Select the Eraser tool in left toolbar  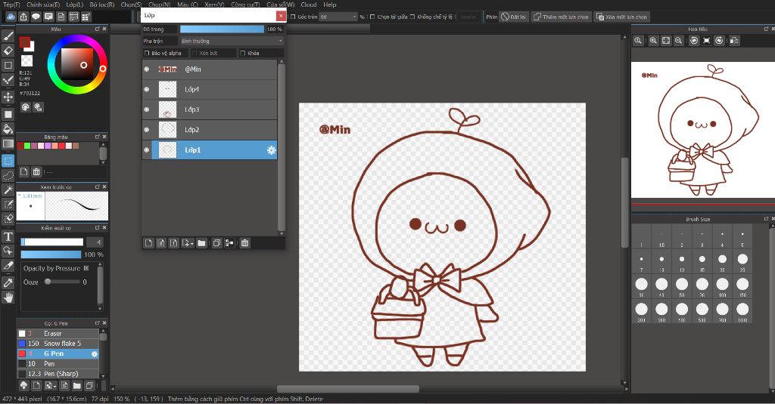tap(8, 51)
